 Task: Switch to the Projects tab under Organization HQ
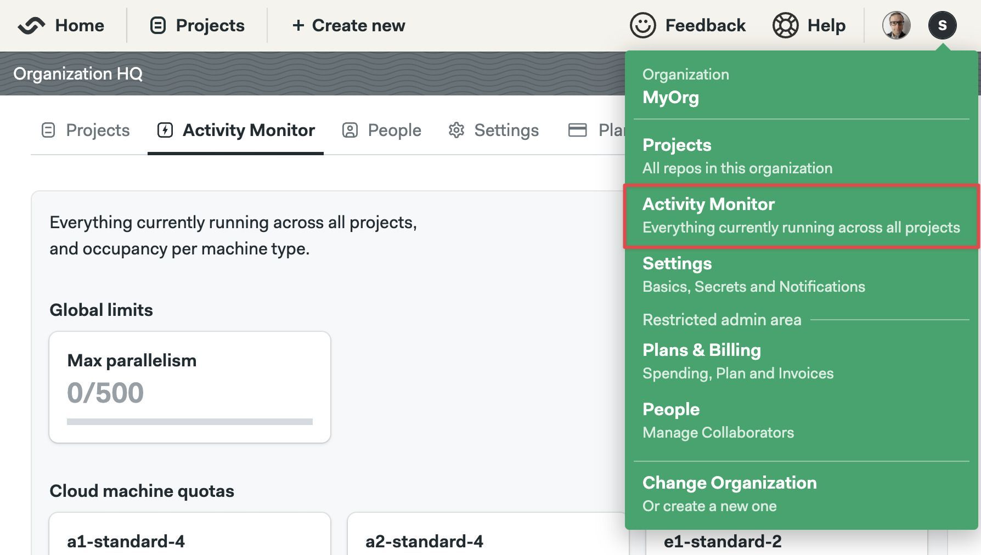click(x=86, y=130)
